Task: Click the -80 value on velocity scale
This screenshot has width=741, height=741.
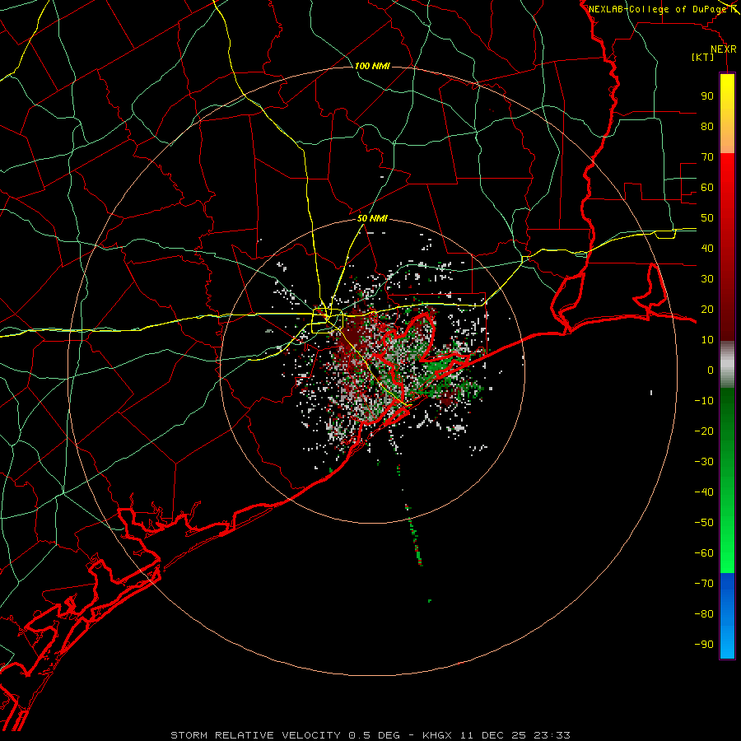Action: pyautogui.click(x=704, y=614)
